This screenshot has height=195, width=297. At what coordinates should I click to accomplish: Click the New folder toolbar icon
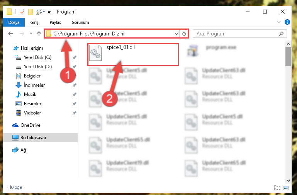[31, 12]
